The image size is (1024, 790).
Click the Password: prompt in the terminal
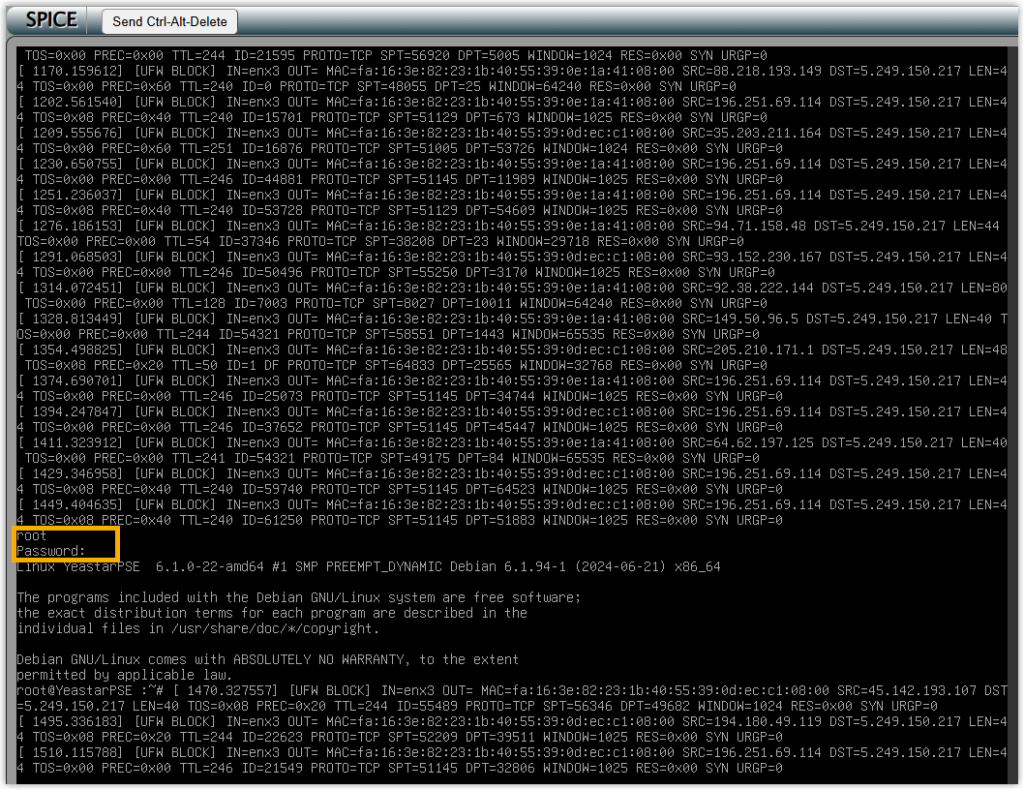coord(51,551)
